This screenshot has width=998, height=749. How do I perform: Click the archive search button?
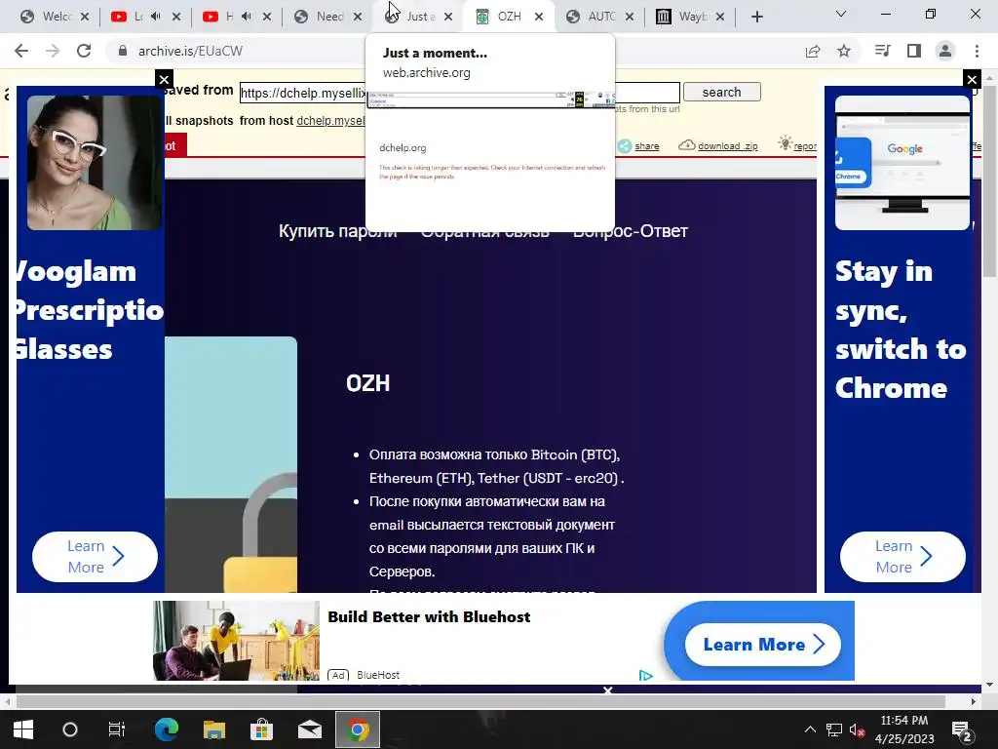[x=722, y=93]
